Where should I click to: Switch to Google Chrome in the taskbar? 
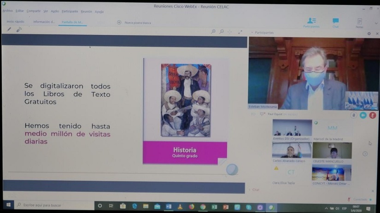coord(203,207)
